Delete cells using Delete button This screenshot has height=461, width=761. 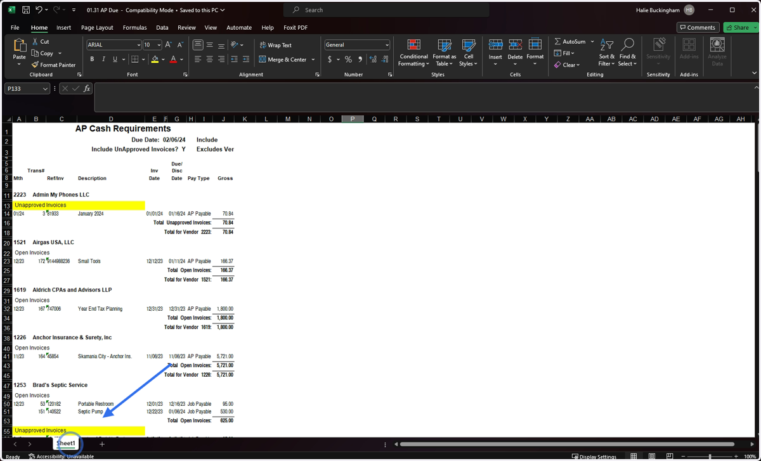[515, 53]
